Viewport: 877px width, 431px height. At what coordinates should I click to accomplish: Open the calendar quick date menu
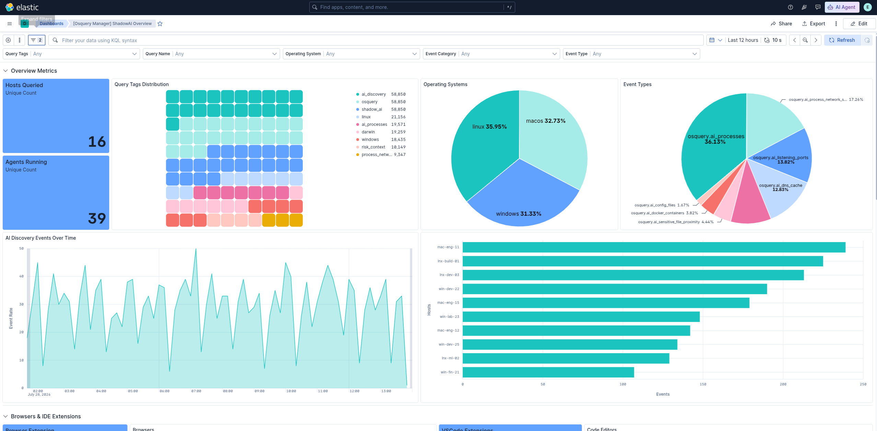(x=716, y=40)
